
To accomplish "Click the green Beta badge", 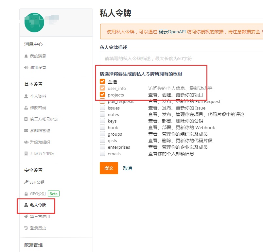I will click(54, 194).
